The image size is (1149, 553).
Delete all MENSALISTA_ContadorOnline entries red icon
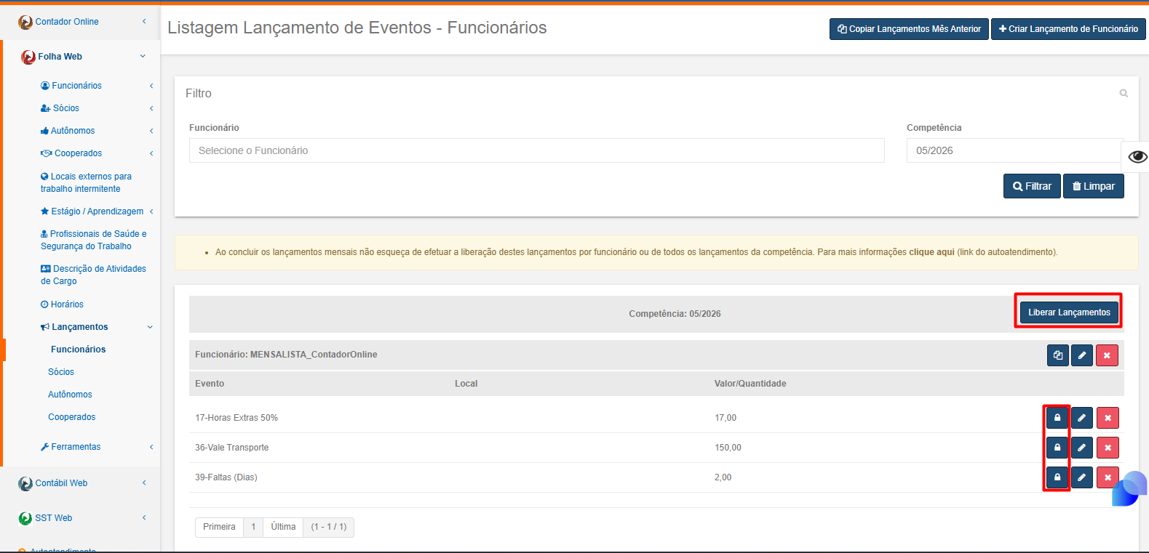pyautogui.click(x=1107, y=355)
